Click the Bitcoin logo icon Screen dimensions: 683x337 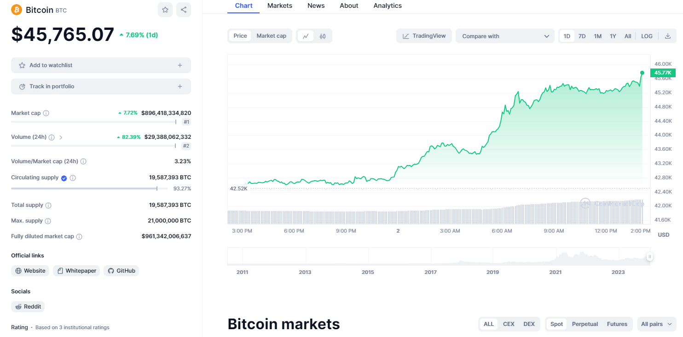click(17, 10)
